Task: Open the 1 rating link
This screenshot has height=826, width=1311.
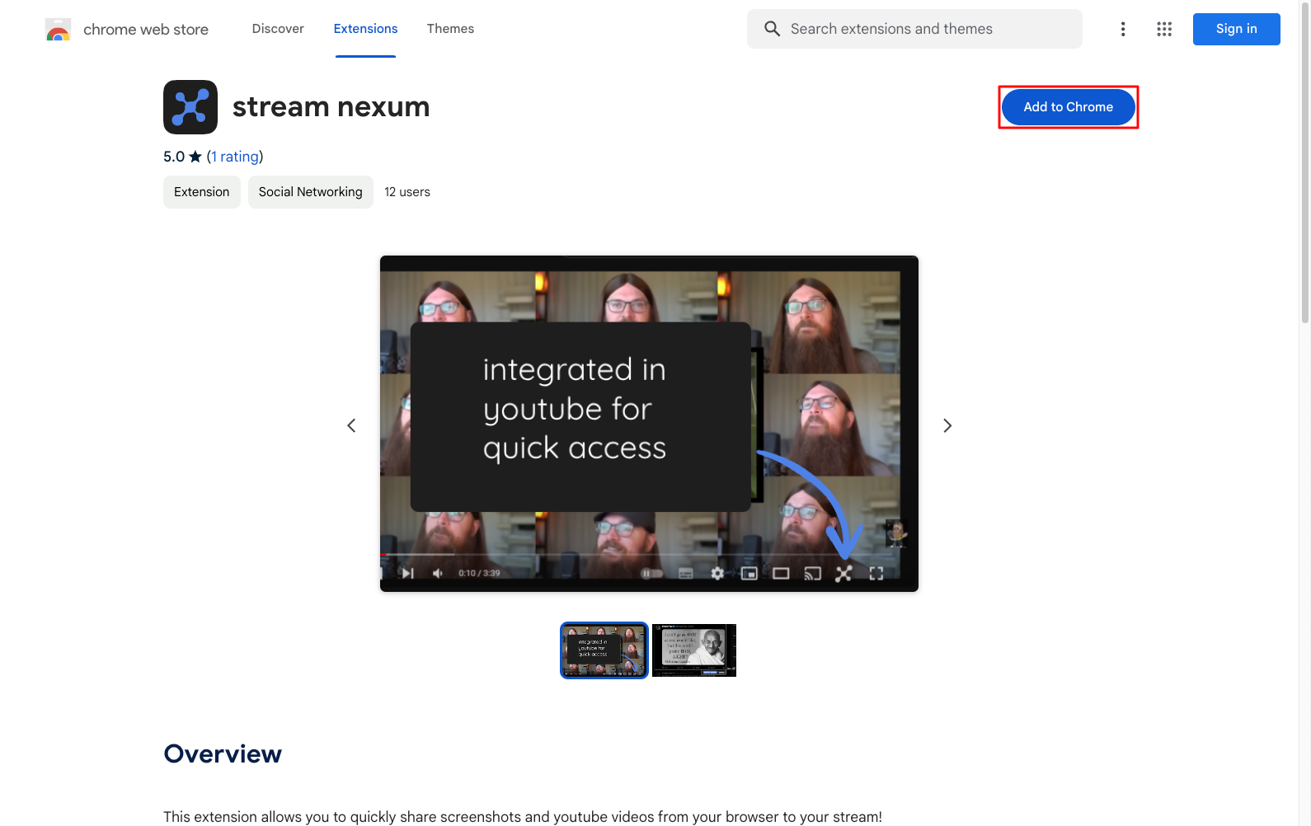Action: point(235,157)
